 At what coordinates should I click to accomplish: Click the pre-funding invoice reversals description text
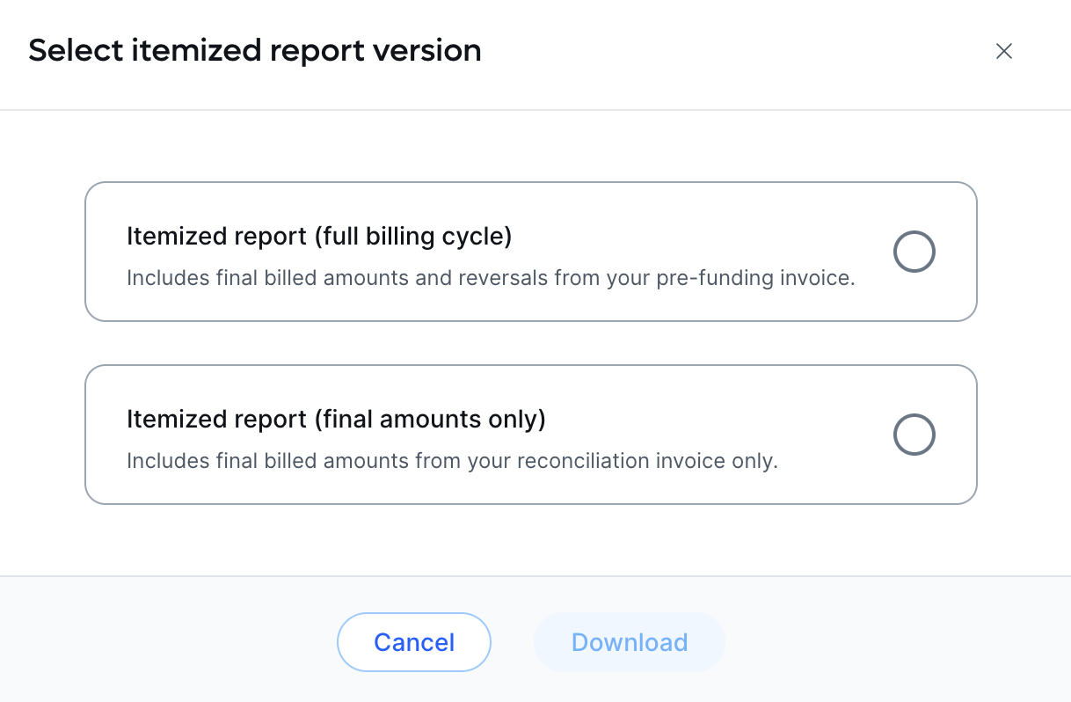point(491,278)
